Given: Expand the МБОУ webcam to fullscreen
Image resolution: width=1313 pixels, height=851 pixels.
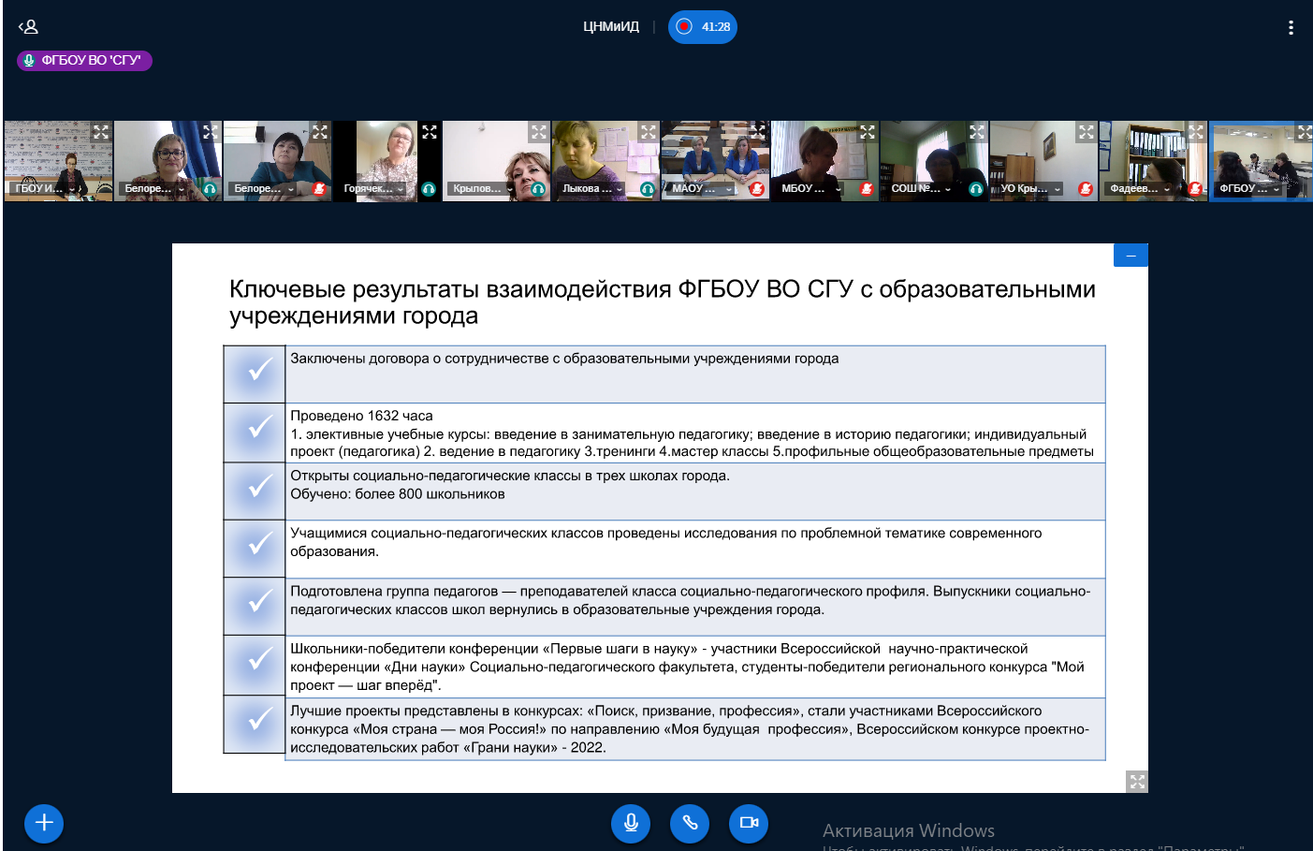Looking at the screenshot, I should pos(868,132).
